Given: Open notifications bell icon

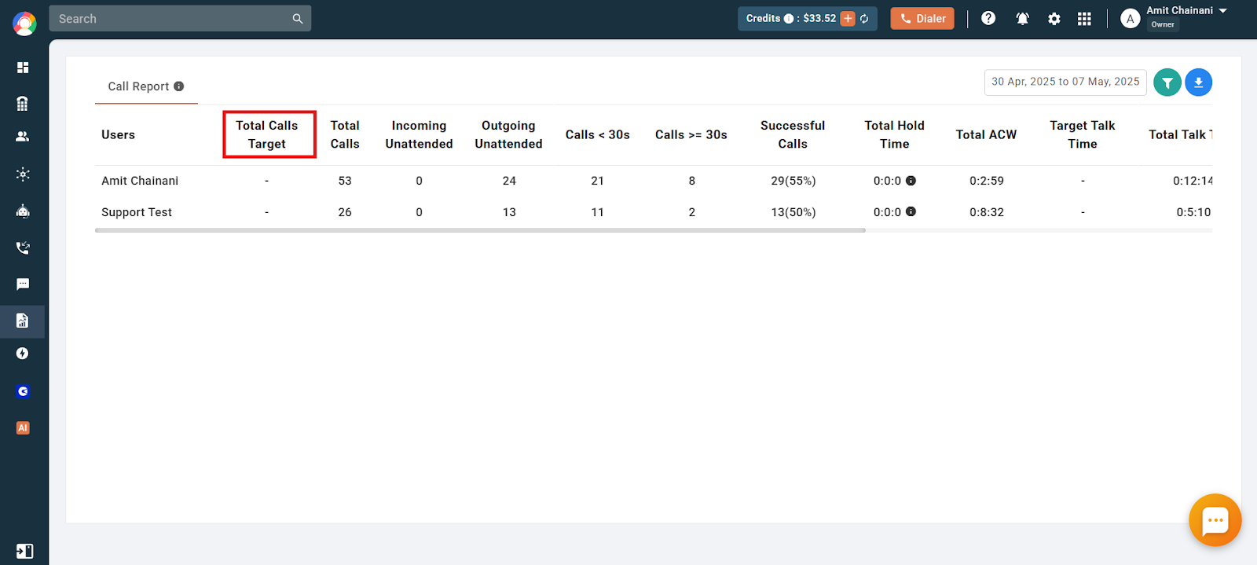Looking at the screenshot, I should tap(1022, 19).
